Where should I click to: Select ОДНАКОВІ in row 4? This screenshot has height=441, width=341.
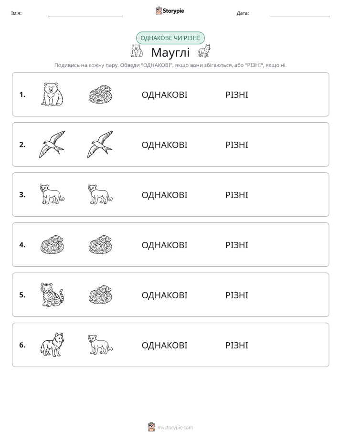click(164, 245)
